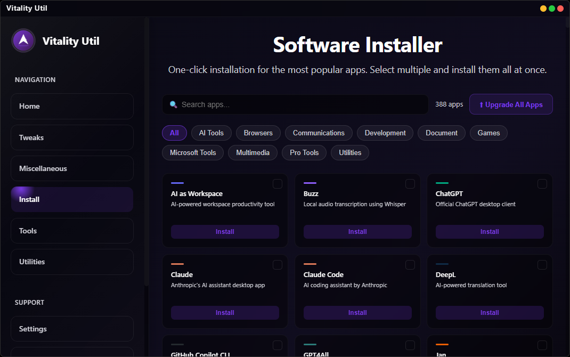This screenshot has width=570, height=357.
Task: Select the Claude app checkbox
Action: click(277, 264)
